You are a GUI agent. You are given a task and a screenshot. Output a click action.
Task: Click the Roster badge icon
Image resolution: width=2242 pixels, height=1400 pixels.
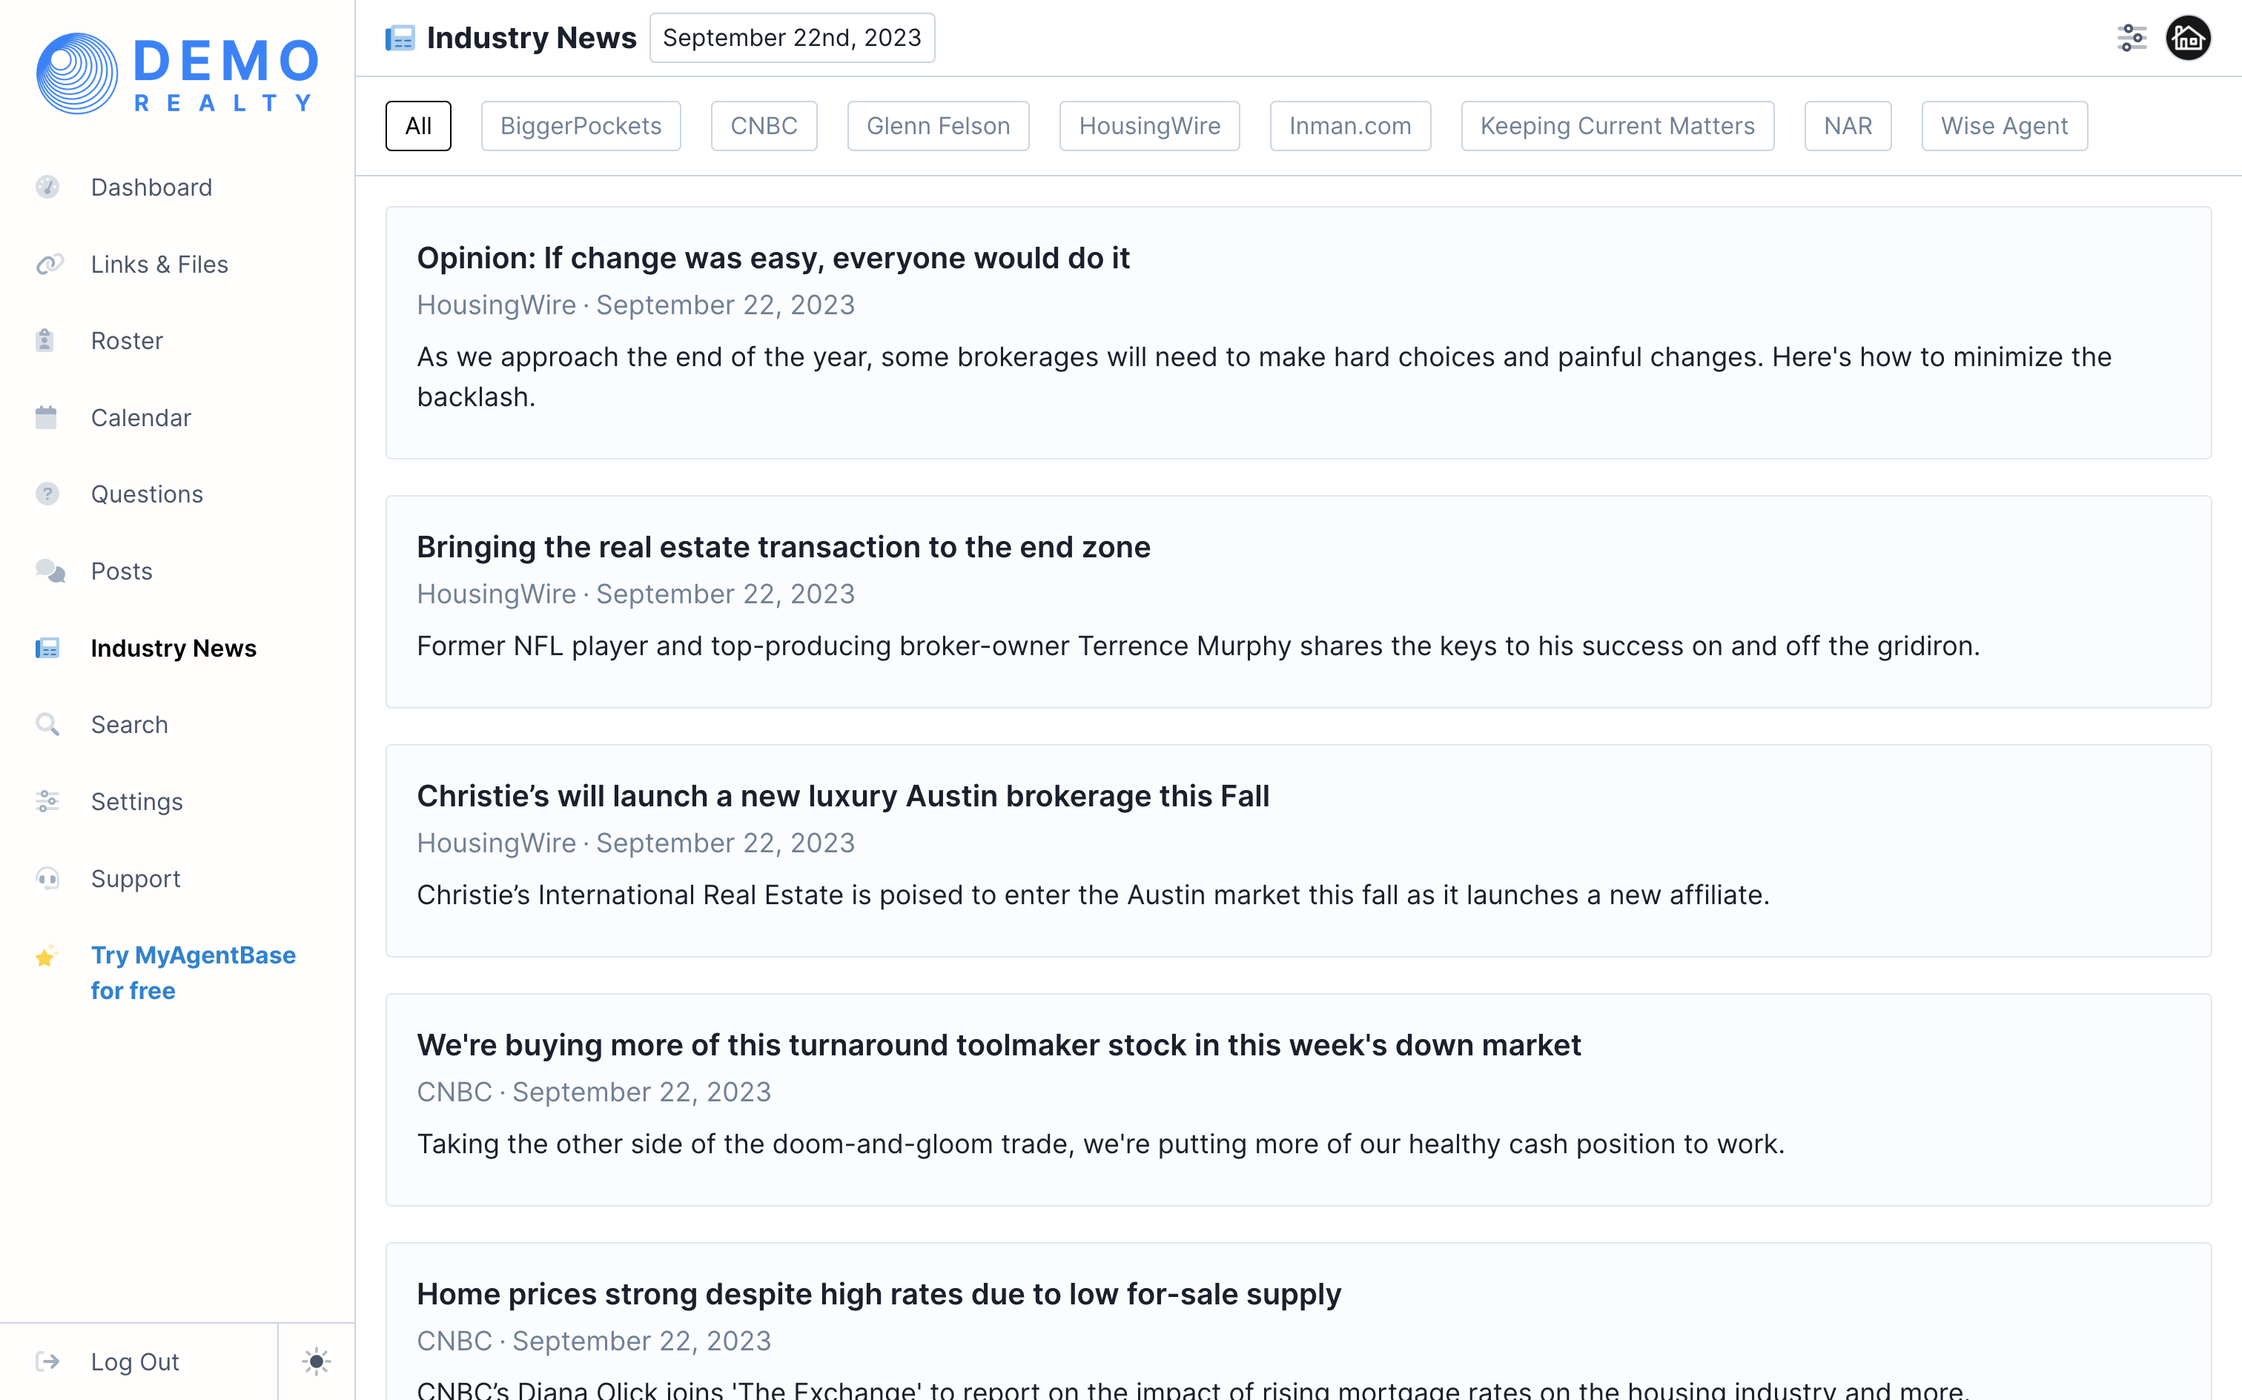(x=45, y=341)
